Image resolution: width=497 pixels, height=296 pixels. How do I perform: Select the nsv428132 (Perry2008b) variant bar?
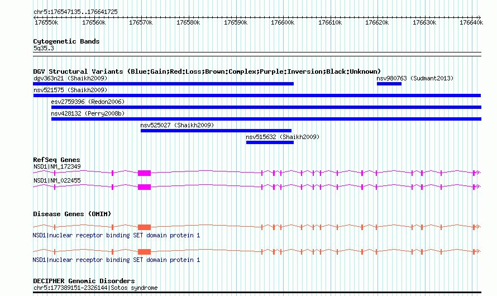(266, 119)
